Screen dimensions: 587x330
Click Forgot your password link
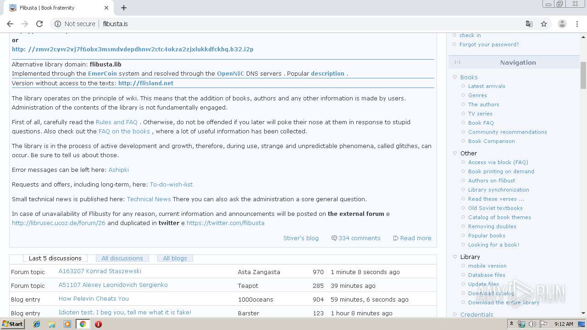[x=489, y=44]
